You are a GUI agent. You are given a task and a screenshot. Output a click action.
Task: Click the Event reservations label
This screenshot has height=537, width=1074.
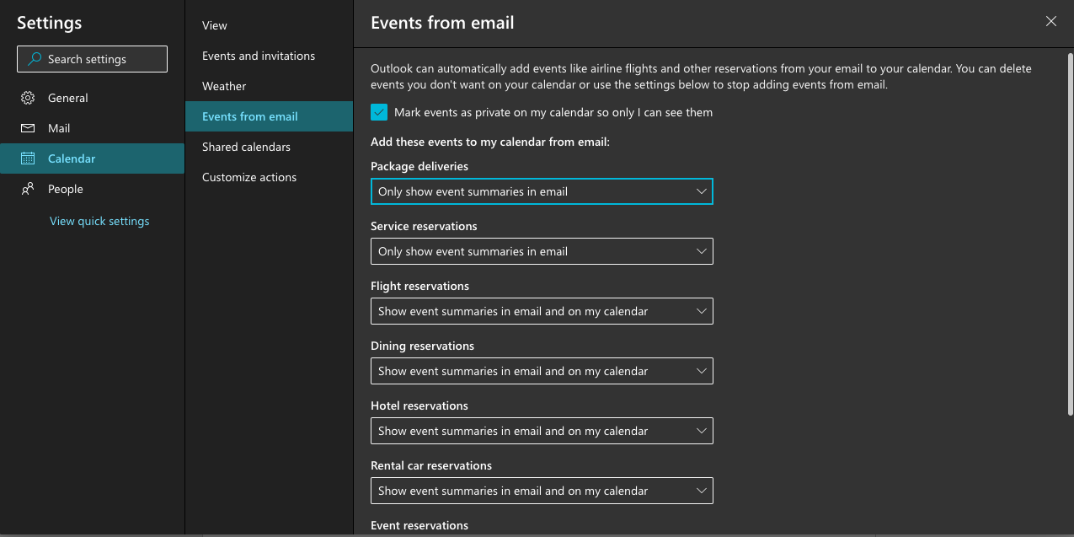tap(419, 525)
